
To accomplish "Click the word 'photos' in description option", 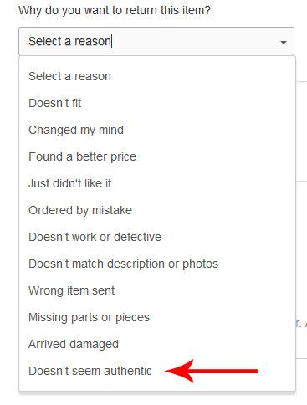I will pos(200,264).
